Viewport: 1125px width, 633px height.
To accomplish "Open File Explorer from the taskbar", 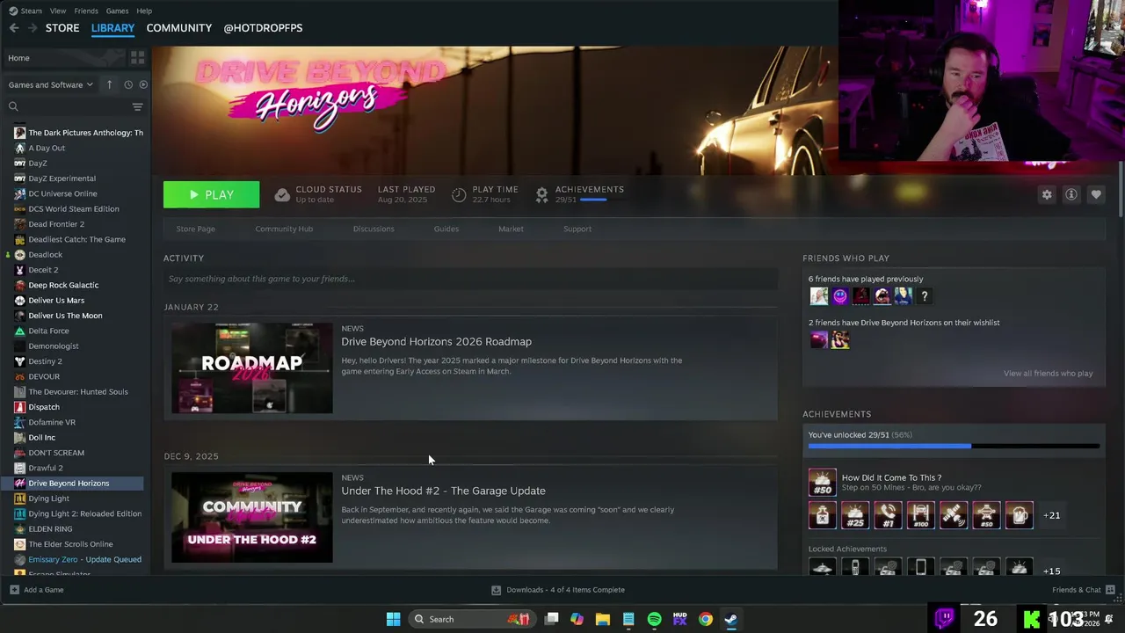I will 603,619.
